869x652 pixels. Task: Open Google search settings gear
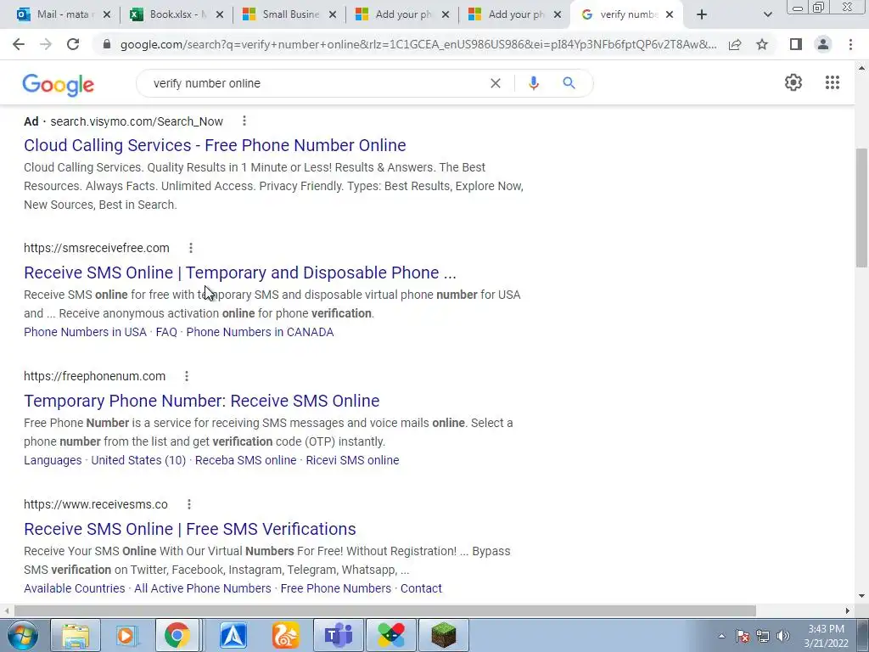(793, 82)
